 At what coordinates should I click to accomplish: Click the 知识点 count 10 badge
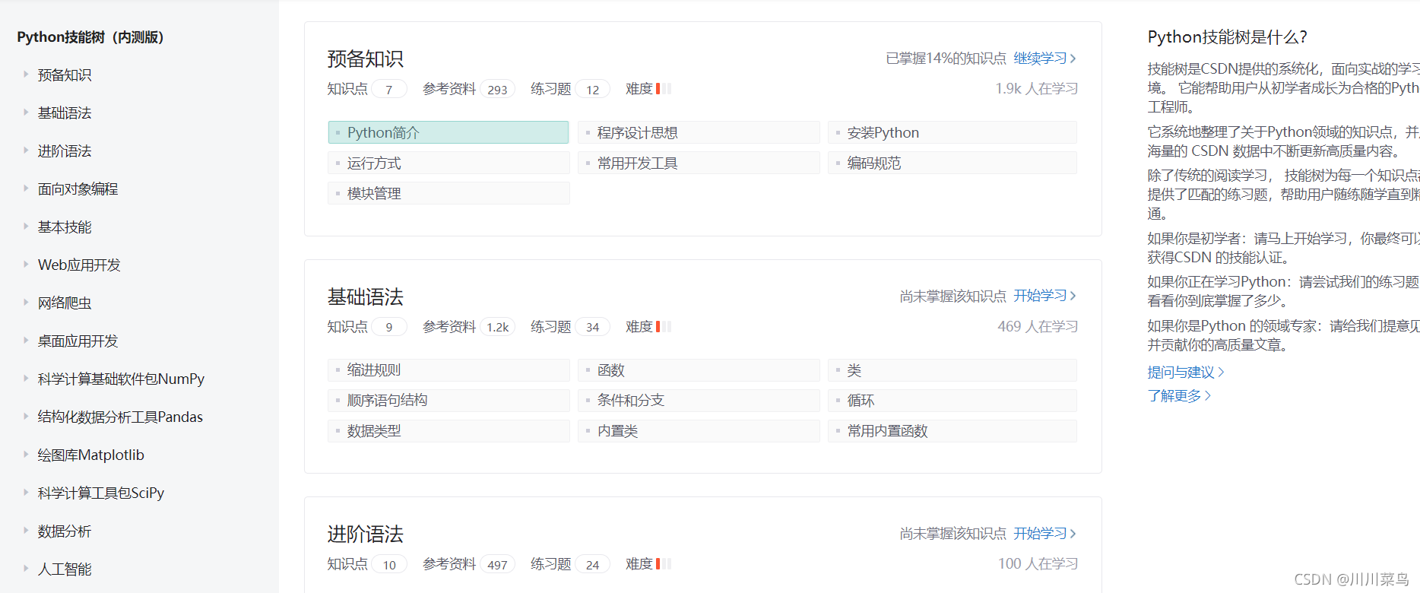[389, 565]
